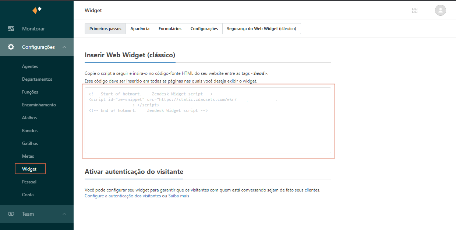Viewport: 456px width, 230px height.
Task: Open the Saiba mais link
Action: click(179, 196)
